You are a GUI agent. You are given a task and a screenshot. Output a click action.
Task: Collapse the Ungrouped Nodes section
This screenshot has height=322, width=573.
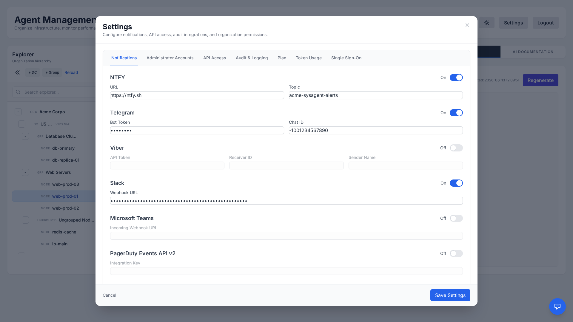click(x=25, y=220)
